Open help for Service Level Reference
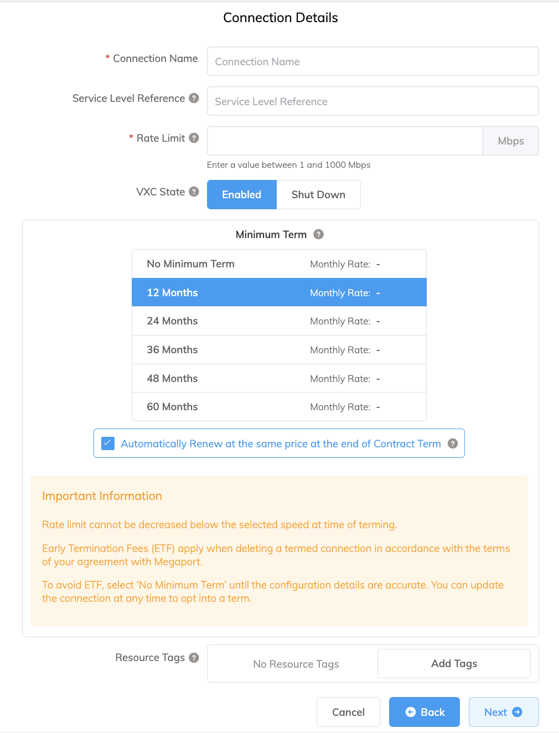 point(194,98)
